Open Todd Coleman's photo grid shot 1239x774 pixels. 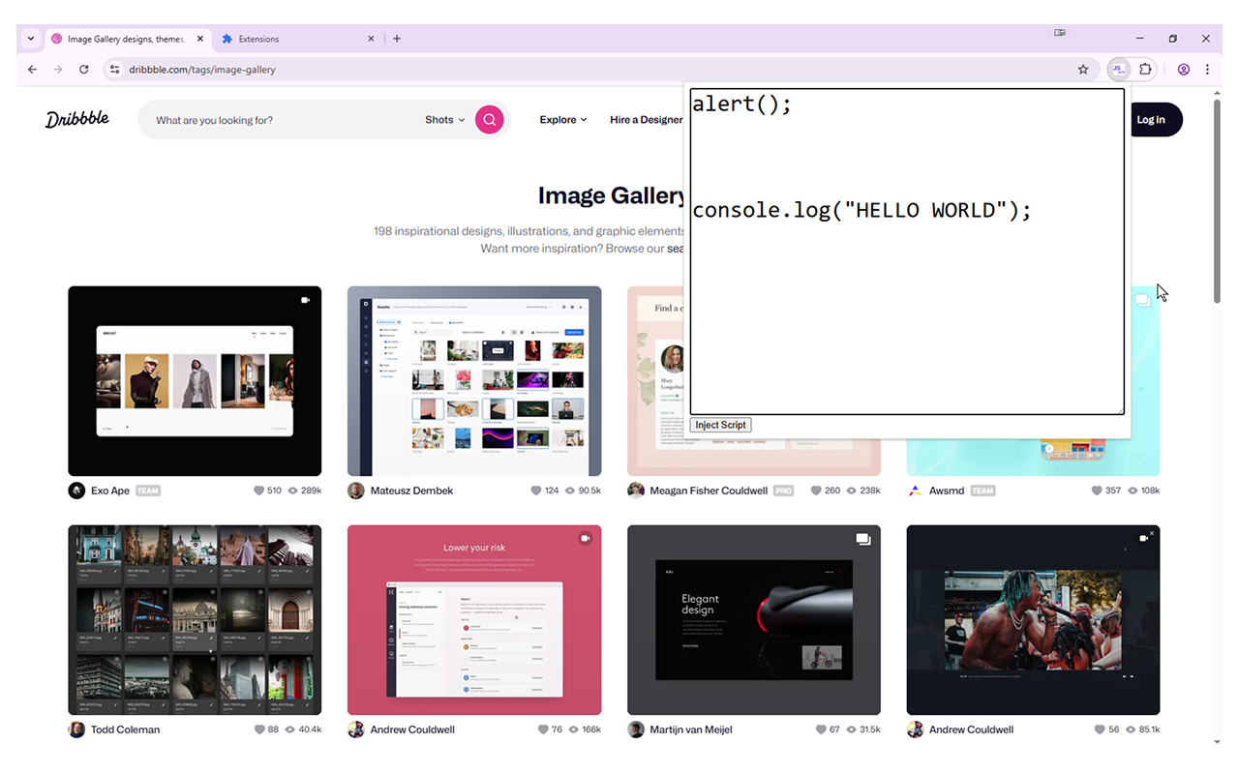(x=195, y=620)
